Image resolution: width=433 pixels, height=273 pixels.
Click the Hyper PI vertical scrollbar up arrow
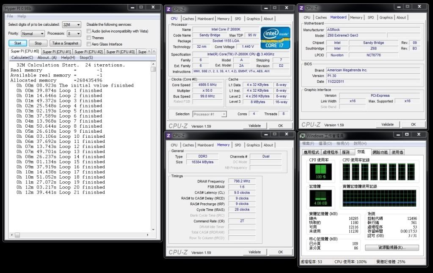[153, 64]
